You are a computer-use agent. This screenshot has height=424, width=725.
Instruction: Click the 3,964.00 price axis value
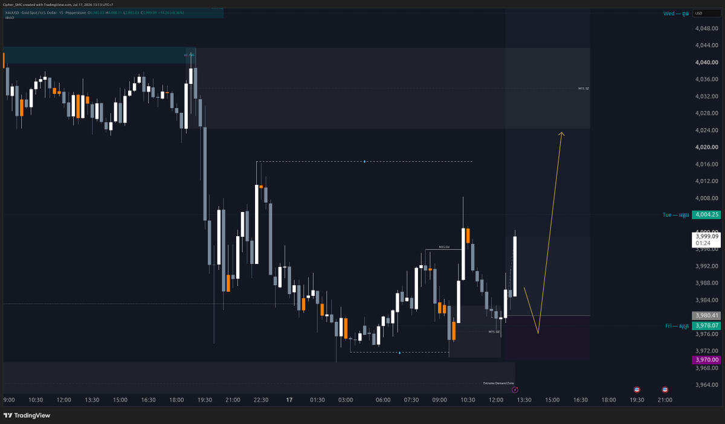(706, 384)
